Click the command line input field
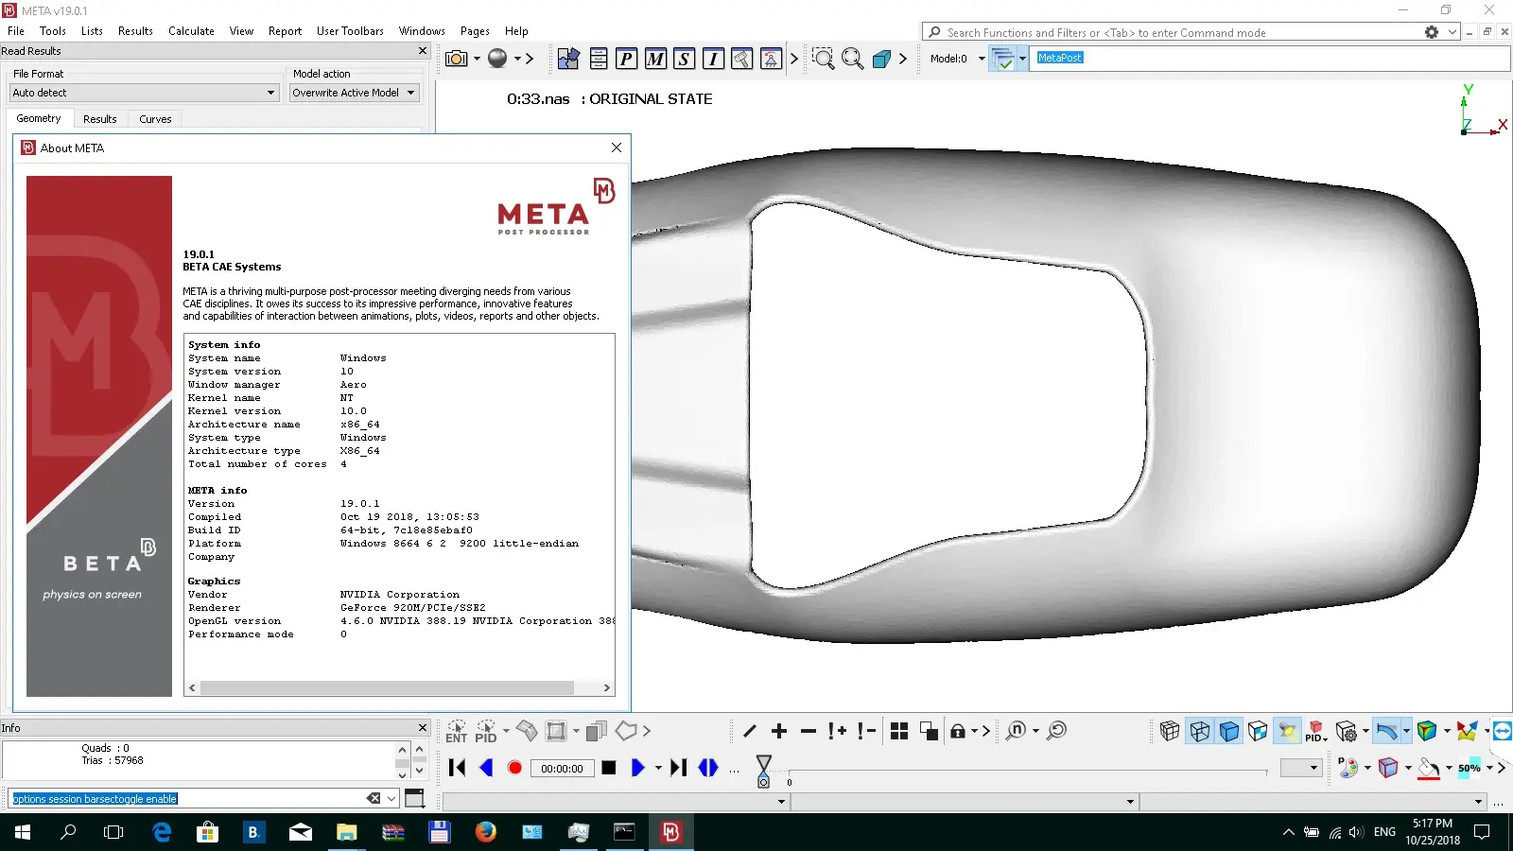This screenshot has width=1513, height=851. (x=189, y=798)
